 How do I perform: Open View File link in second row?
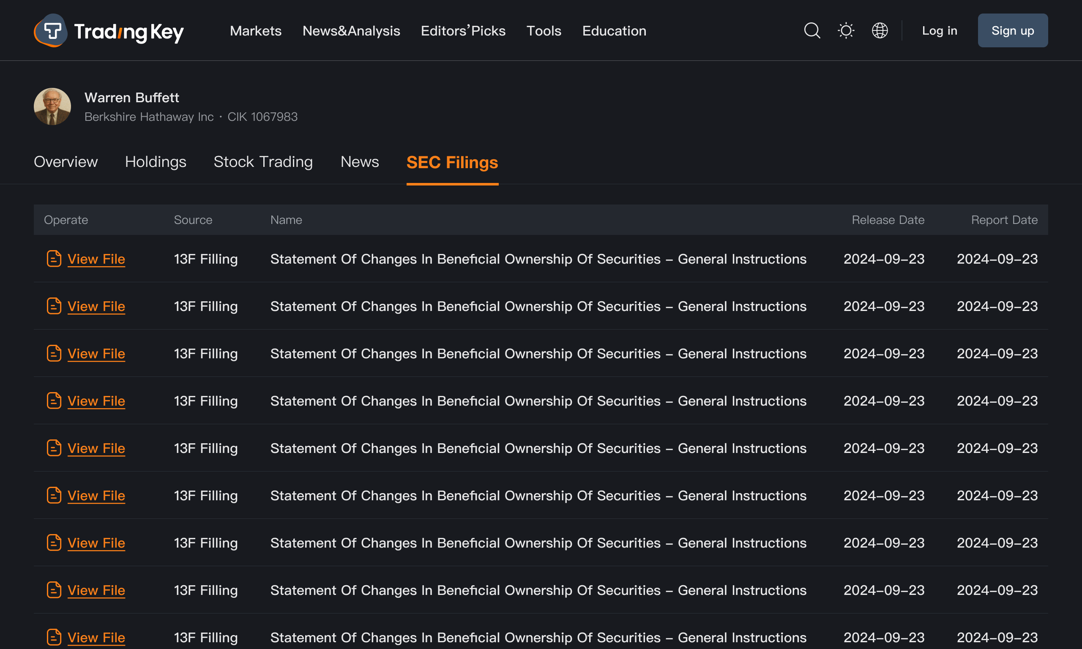[x=96, y=306]
